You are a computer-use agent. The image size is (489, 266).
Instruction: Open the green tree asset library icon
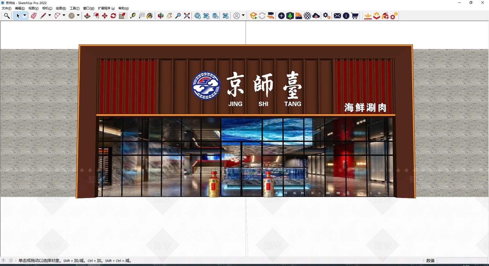click(x=290, y=16)
